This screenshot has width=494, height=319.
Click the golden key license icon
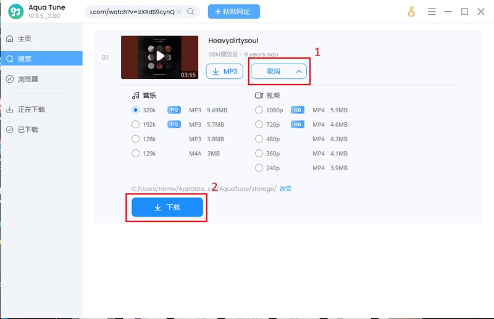tap(411, 12)
